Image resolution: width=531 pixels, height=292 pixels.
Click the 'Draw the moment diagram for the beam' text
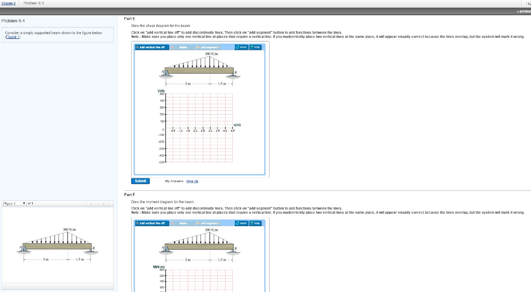click(x=163, y=202)
